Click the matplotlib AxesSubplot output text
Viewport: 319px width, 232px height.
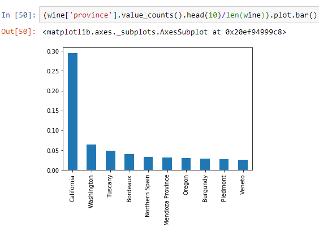165,32
